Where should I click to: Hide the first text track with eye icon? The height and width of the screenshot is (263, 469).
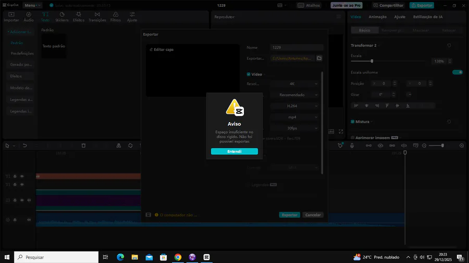[22, 176]
